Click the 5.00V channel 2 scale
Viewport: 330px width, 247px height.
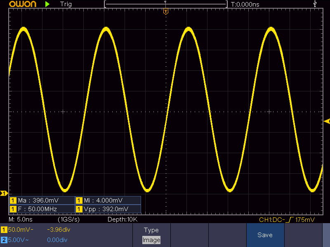click(18, 240)
